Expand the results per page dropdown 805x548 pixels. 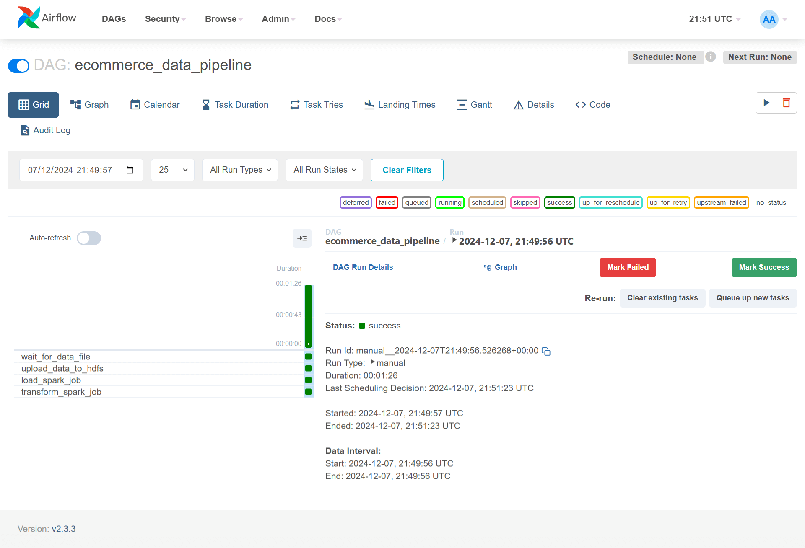172,170
